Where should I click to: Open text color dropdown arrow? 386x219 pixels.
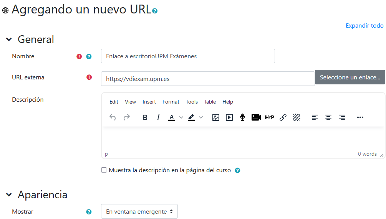click(x=181, y=117)
